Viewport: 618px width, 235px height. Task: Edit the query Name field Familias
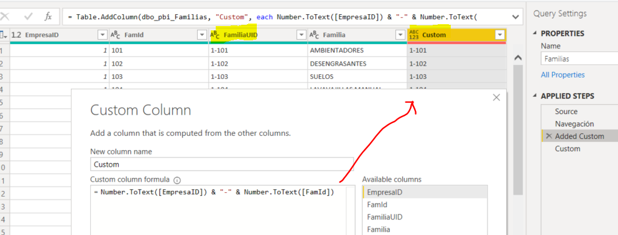(579, 59)
